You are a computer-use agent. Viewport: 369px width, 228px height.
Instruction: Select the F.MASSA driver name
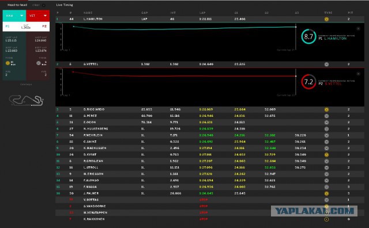coord(90,187)
